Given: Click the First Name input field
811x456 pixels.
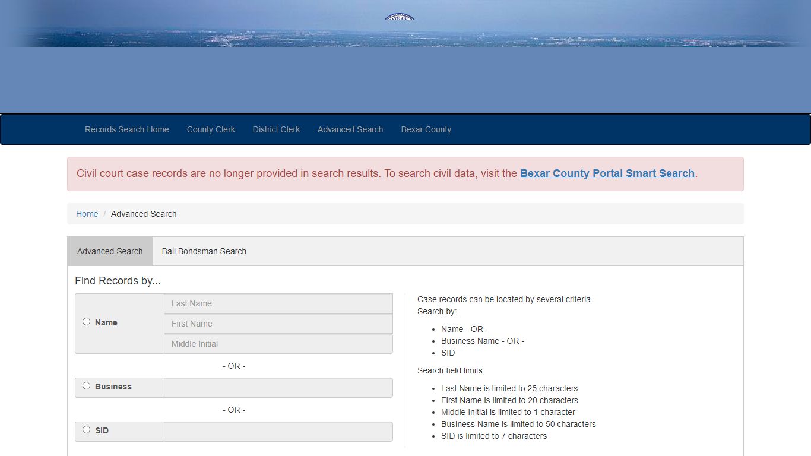Looking at the screenshot, I should [x=278, y=324].
